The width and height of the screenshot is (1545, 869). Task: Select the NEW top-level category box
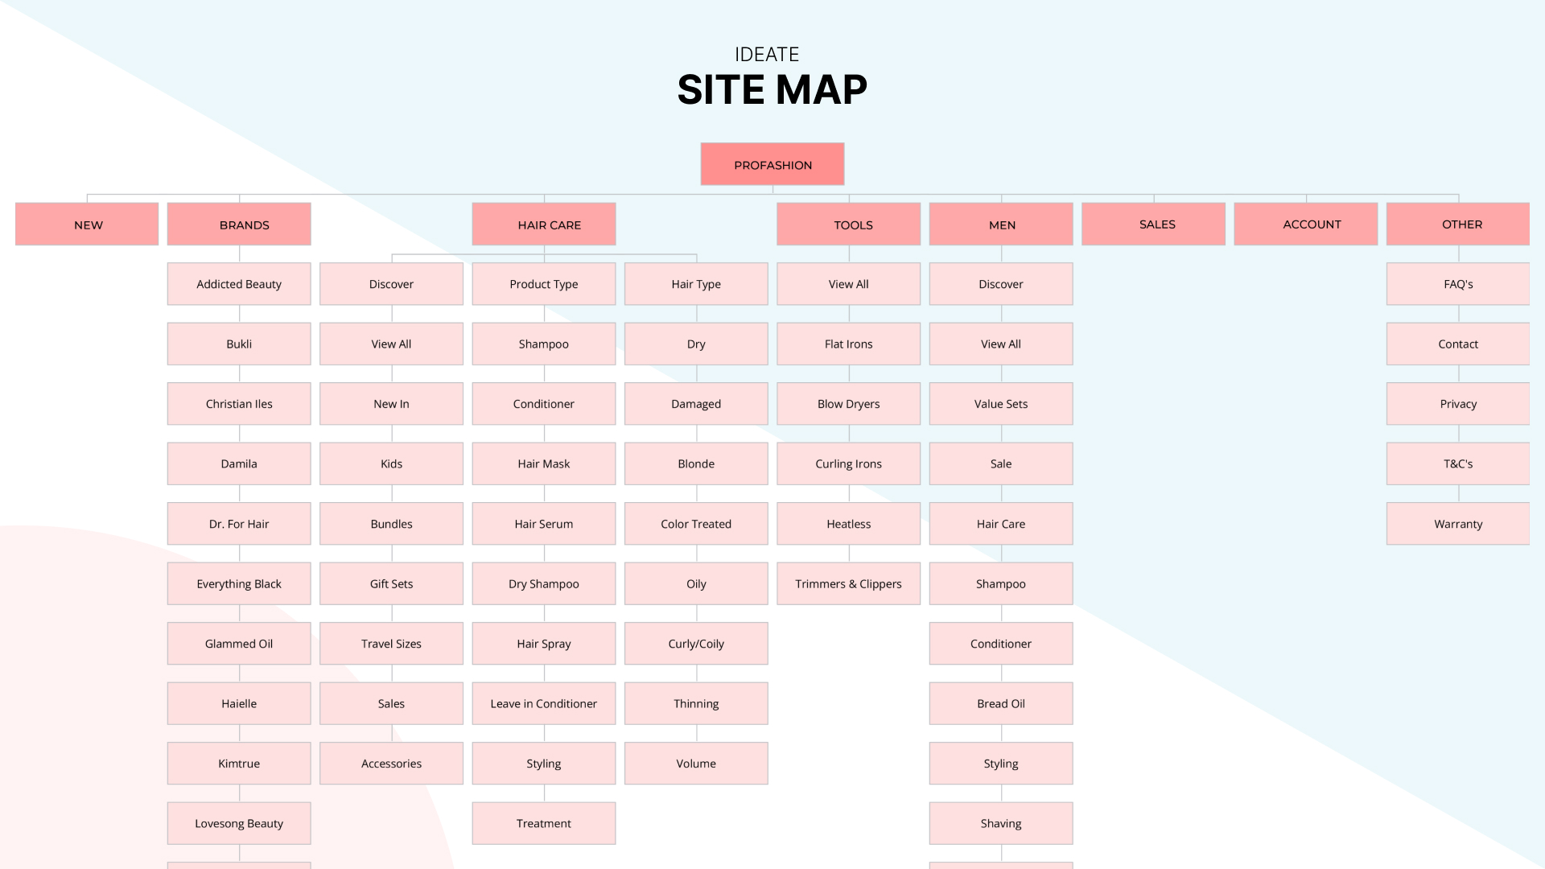click(x=87, y=224)
